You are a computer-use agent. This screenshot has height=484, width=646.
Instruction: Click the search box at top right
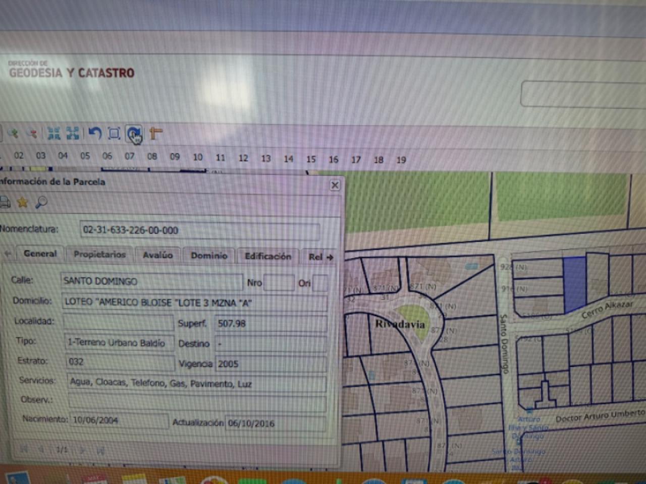(x=583, y=94)
